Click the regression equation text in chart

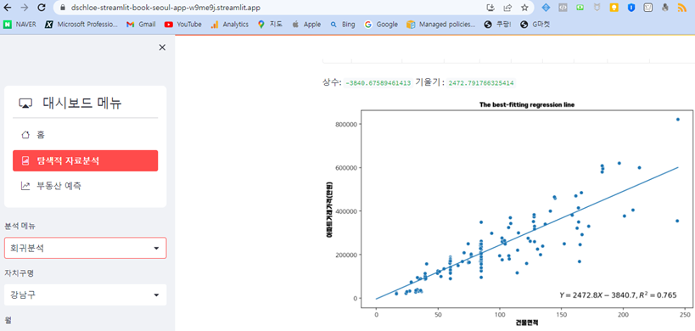618,295
